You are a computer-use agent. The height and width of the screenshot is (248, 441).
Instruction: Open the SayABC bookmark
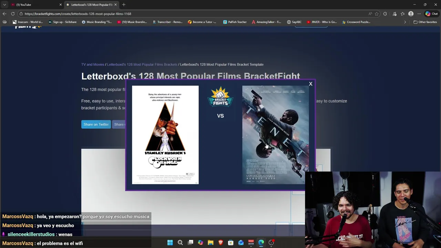294,22
